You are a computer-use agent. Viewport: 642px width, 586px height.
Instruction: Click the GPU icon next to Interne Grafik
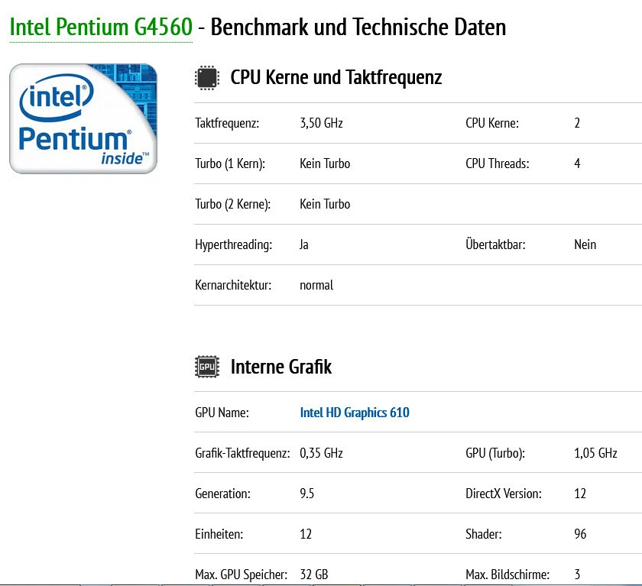coord(205,366)
